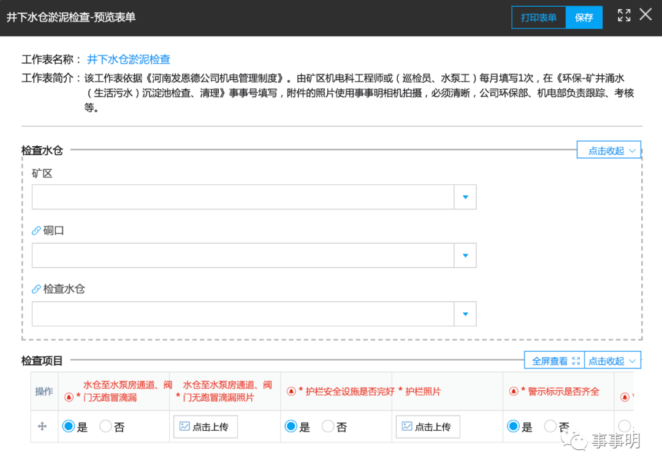Viewport: 662px width, 470px height.
Task: Click the fullscreen expand icon in header
Action: [x=624, y=15]
